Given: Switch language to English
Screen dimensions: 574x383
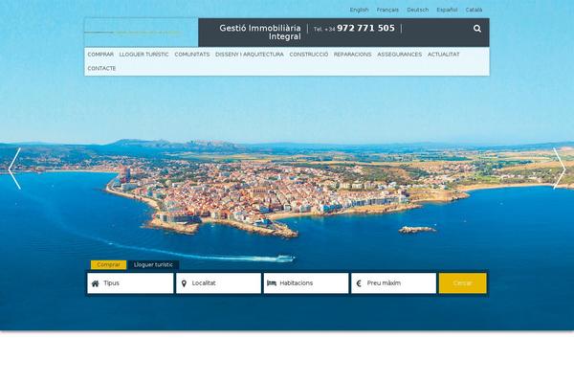Looking at the screenshot, I should (359, 10).
